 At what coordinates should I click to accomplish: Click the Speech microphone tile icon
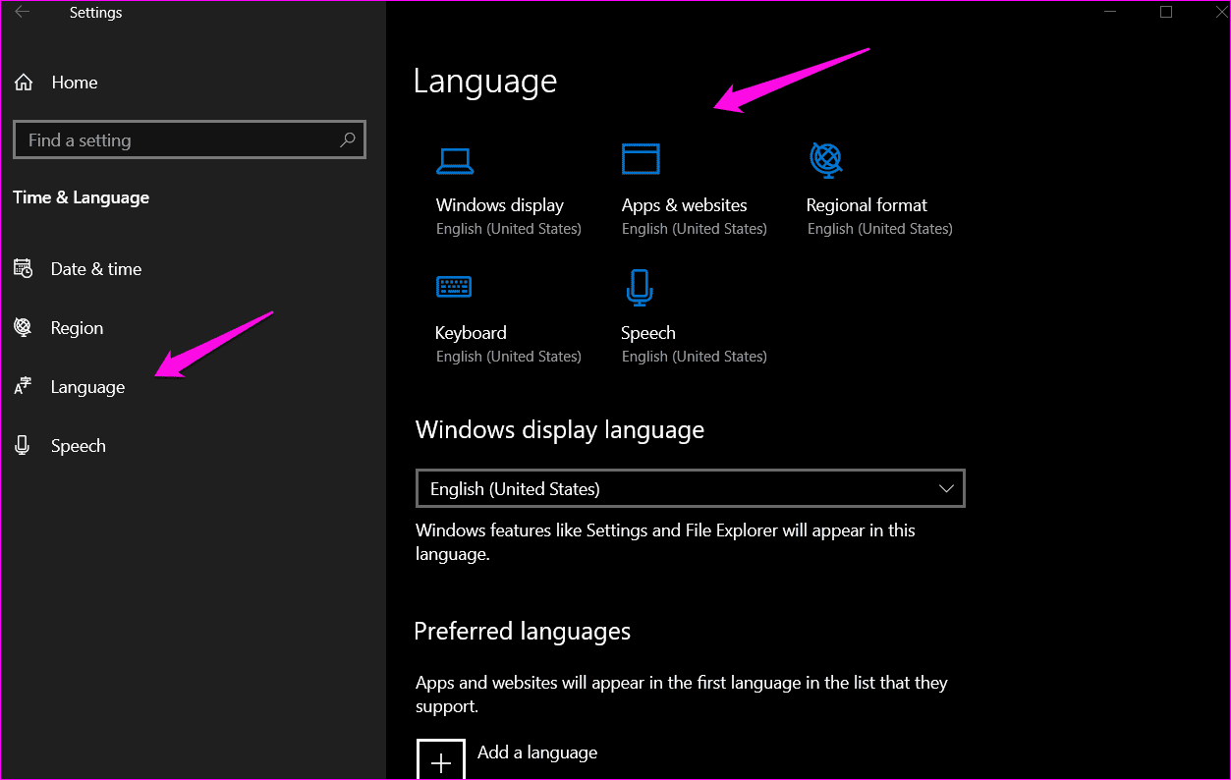[x=640, y=287]
